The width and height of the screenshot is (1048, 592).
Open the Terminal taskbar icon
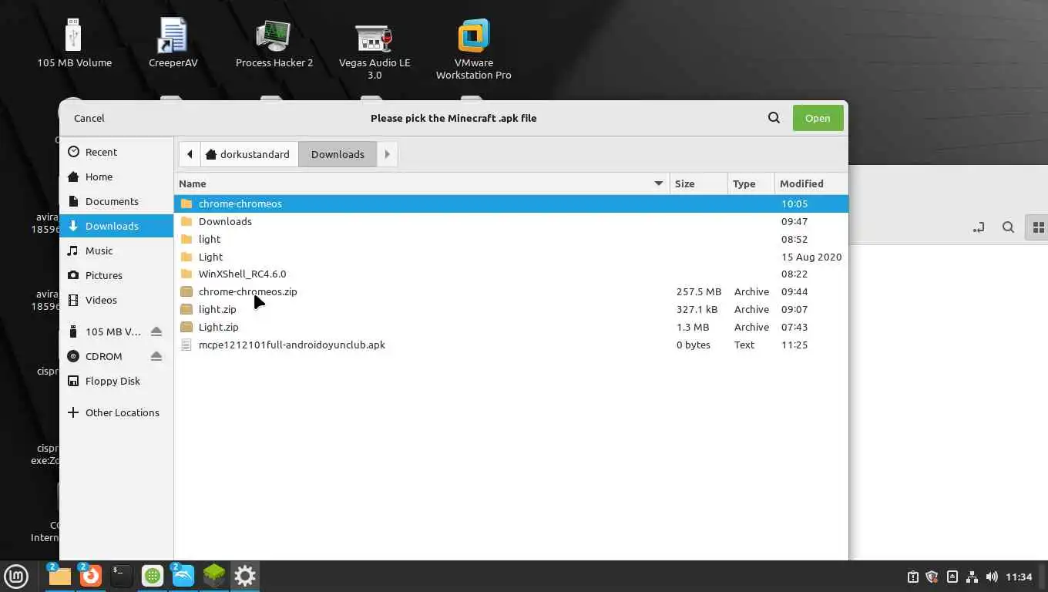(121, 576)
